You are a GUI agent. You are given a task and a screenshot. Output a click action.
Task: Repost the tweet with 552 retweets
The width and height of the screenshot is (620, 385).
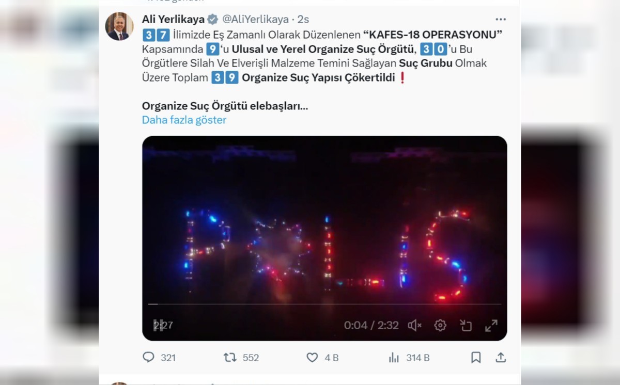230,357
